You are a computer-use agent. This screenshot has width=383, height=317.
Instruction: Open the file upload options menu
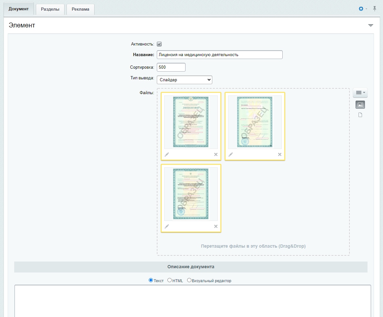point(360,93)
